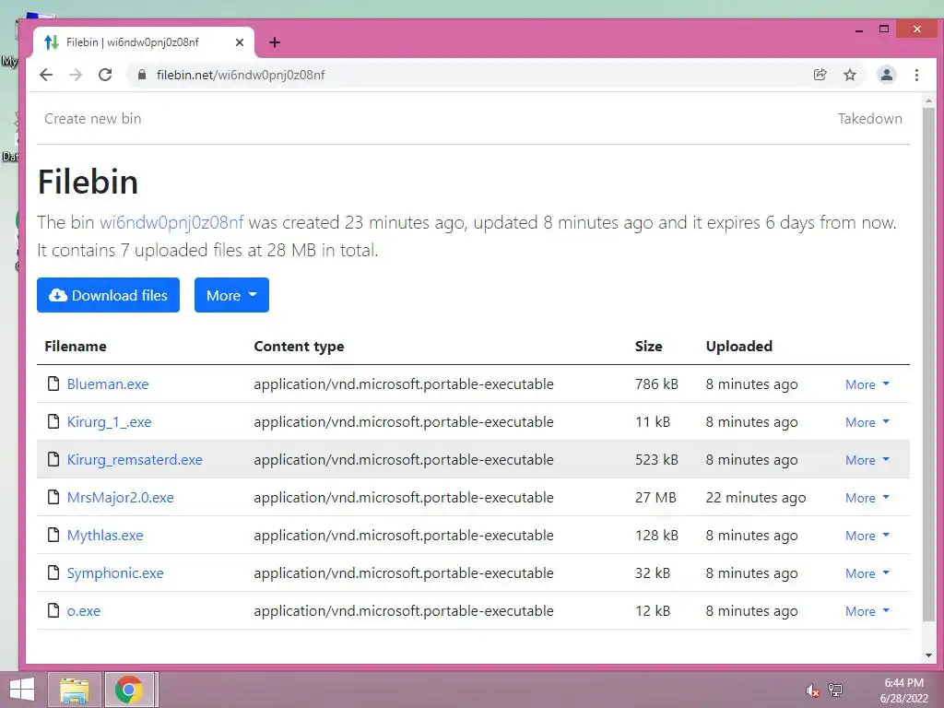Open File Explorer from the taskbar
The width and height of the screenshot is (944, 708).
(x=74, y=690)
